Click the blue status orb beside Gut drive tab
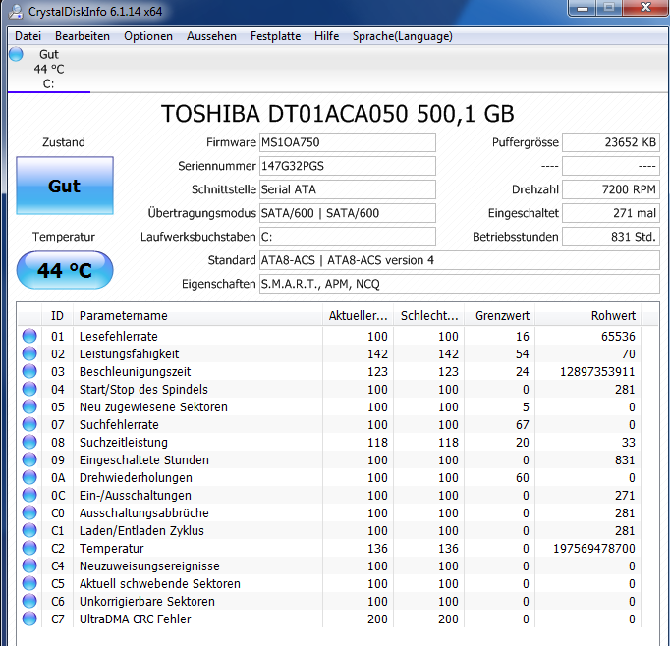Viewport: 670px width, 646px height. click(17, 55)
